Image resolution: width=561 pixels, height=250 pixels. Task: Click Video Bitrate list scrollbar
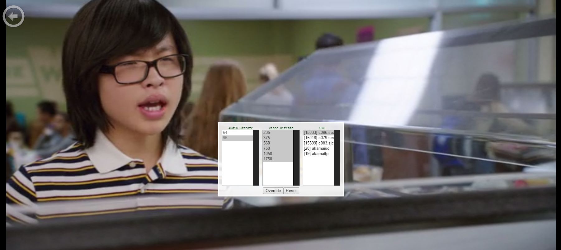[296, 158]
